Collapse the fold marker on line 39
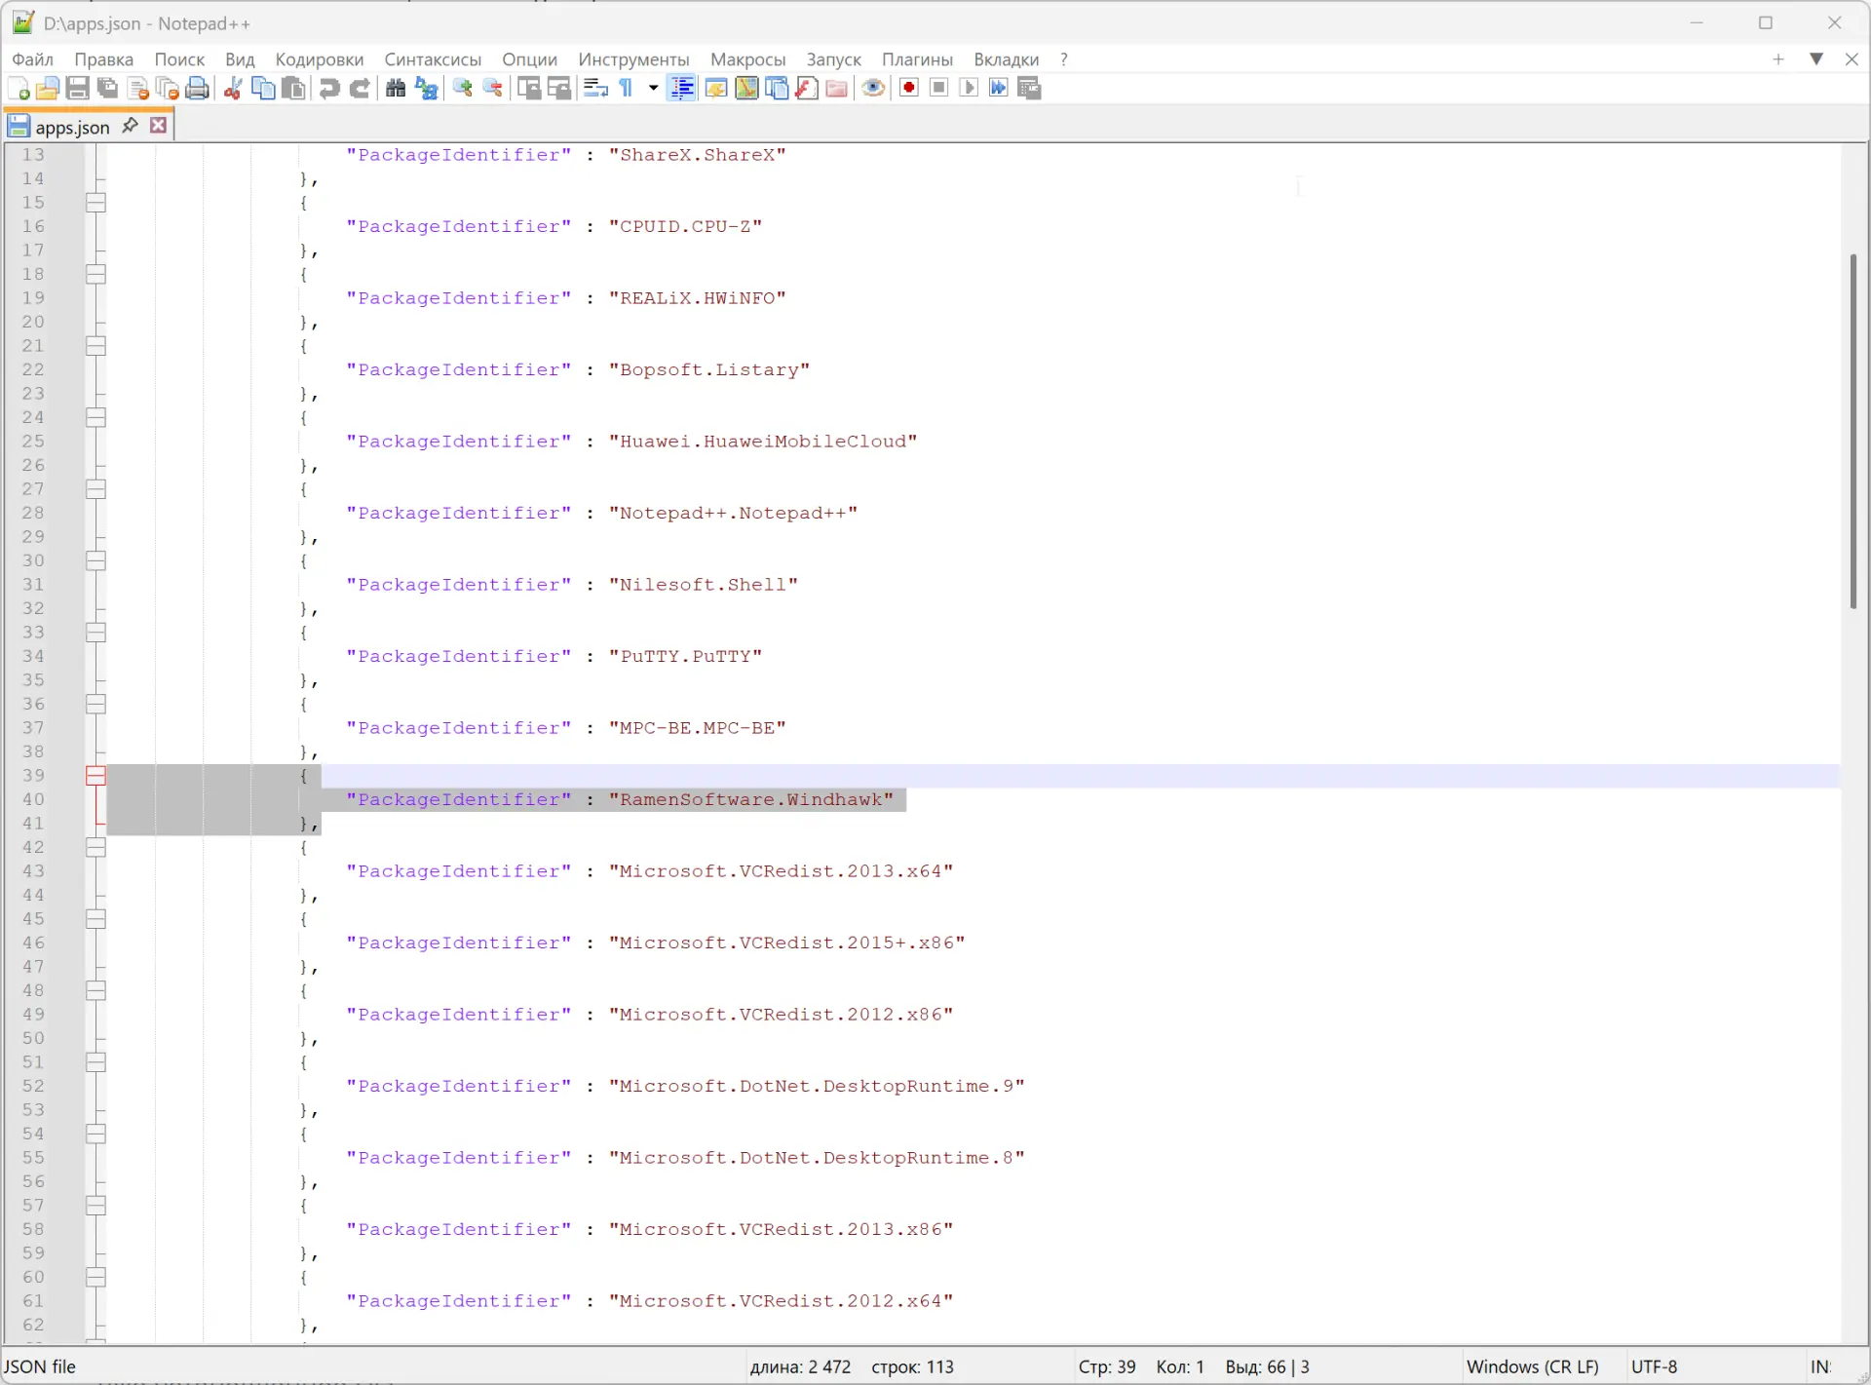Screen dimensions: 1871x1385 (95, 776)
